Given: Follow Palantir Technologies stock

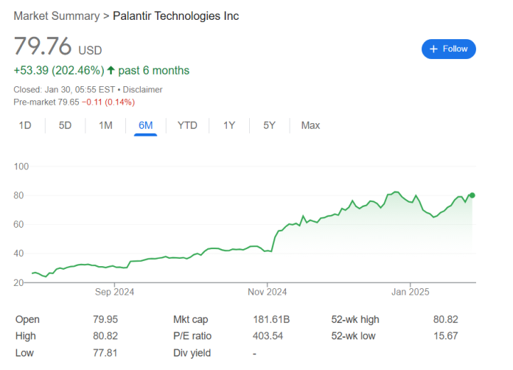Looking at the screenshot, I should [x=449, y=49].
